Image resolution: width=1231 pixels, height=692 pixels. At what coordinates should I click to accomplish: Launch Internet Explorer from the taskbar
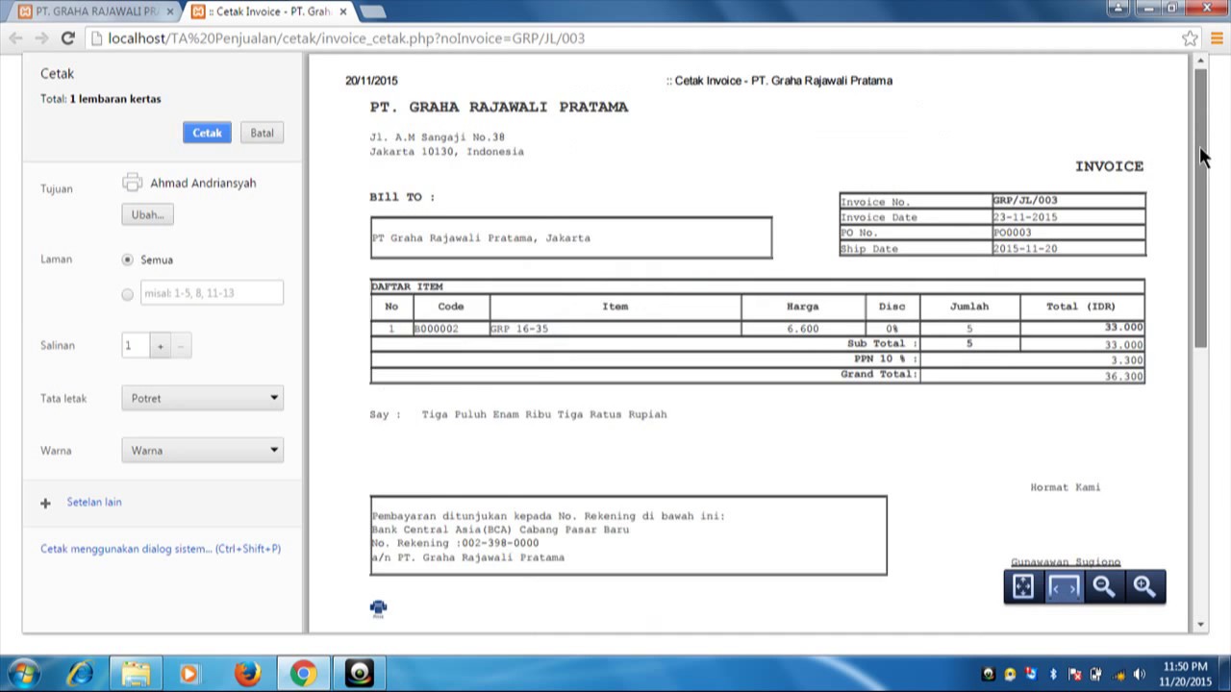(x=80, y=674)
